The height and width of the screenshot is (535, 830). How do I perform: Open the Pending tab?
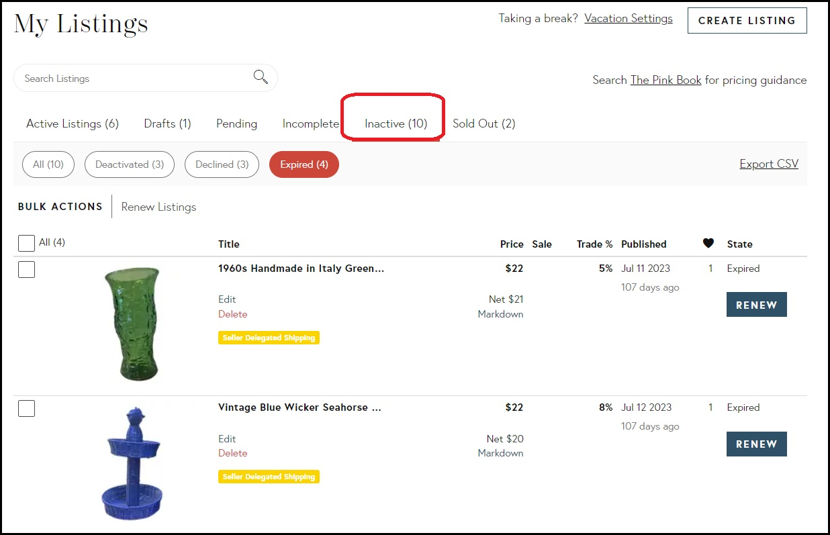coord(236,124)
